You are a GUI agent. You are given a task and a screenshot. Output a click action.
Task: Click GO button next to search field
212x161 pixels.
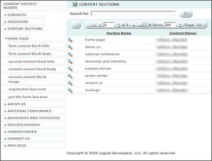tap(186, 14)
